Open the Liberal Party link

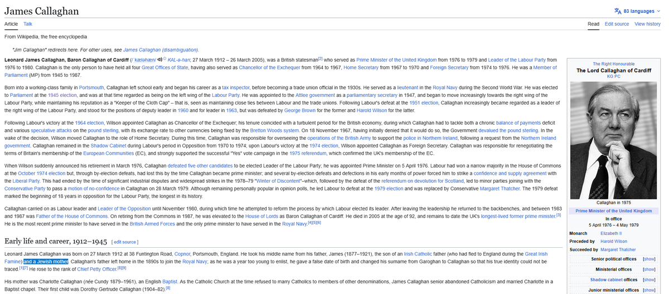(x=25, y=181)
